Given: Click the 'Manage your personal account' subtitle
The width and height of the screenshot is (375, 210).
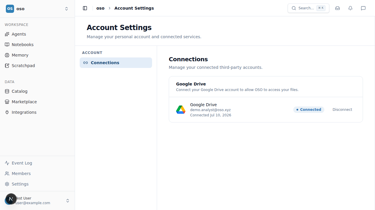Looking at the screenshot, I should pos(144,37).
